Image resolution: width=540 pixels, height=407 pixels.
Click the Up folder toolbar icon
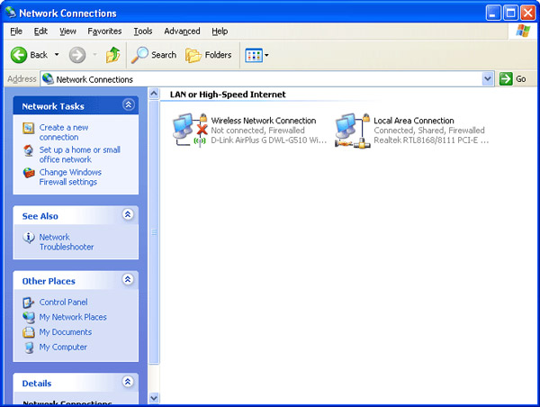pyautogui.click(x=112, y=55)
